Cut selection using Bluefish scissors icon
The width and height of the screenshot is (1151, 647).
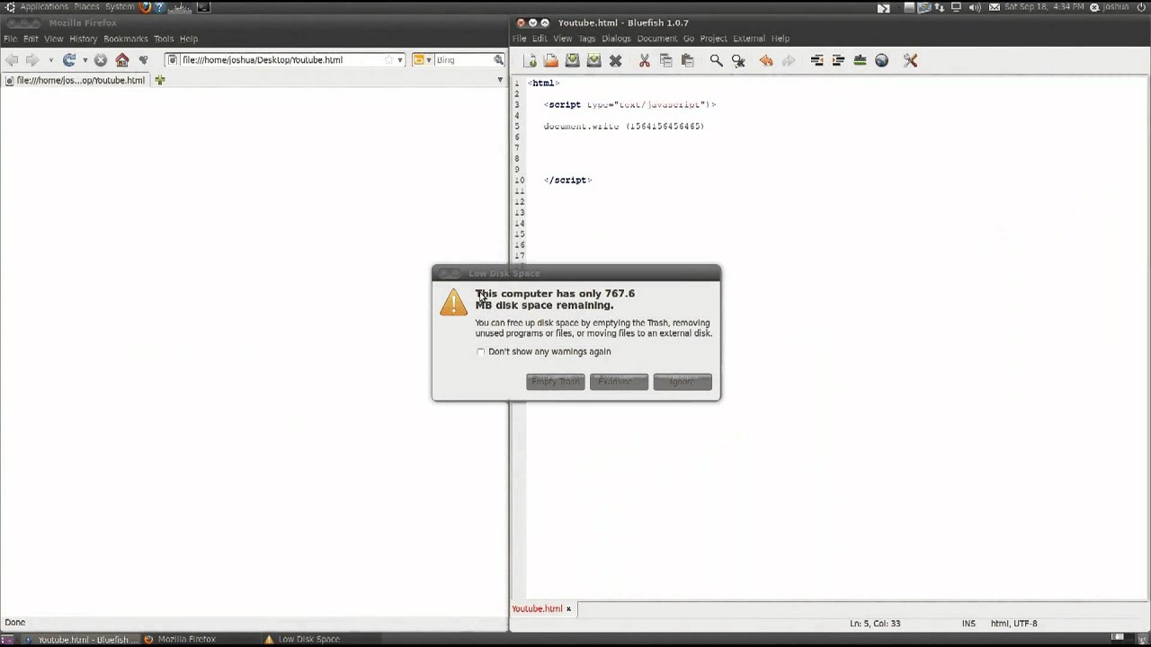click(644, 60)
